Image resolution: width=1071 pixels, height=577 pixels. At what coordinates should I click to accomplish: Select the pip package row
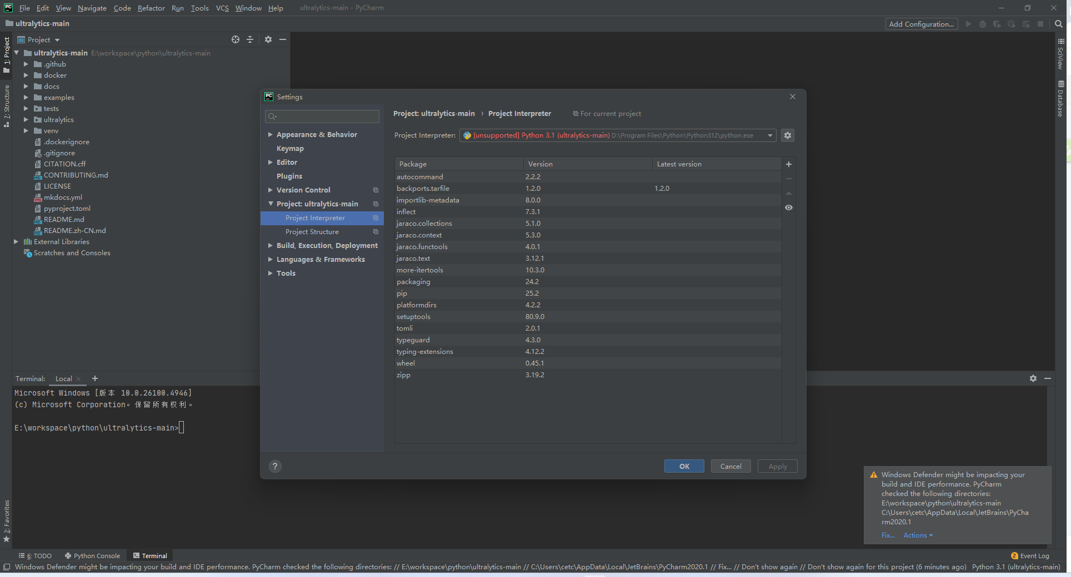pyautogui.click(x=588, y=293)
